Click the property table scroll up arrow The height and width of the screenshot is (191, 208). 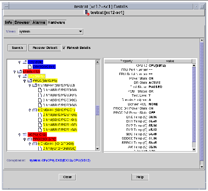coord(194,65)
